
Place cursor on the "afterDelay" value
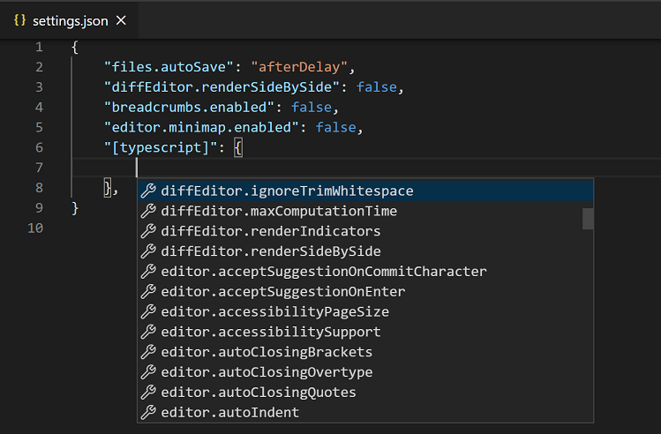click(302, 66)
